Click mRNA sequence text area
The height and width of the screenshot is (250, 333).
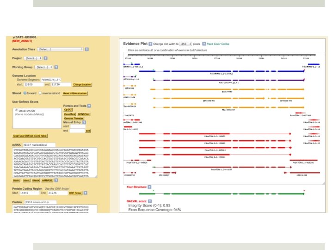pyautogui.click(x=55, y=162)
